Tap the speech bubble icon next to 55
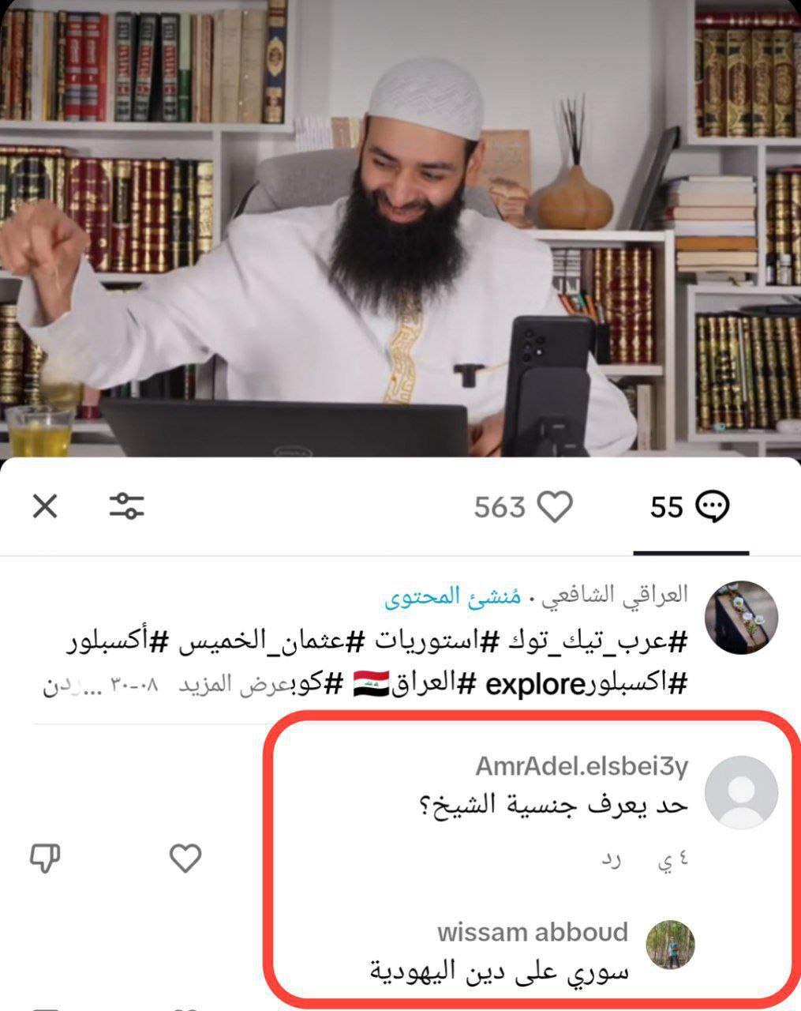Screen dimensions: 801x1011 pyautogui.click(x=713, y=506)
